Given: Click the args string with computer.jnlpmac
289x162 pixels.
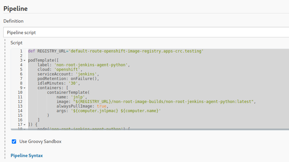Looking at the screenshot, I should pyautogui.click(x=114, y=111).
